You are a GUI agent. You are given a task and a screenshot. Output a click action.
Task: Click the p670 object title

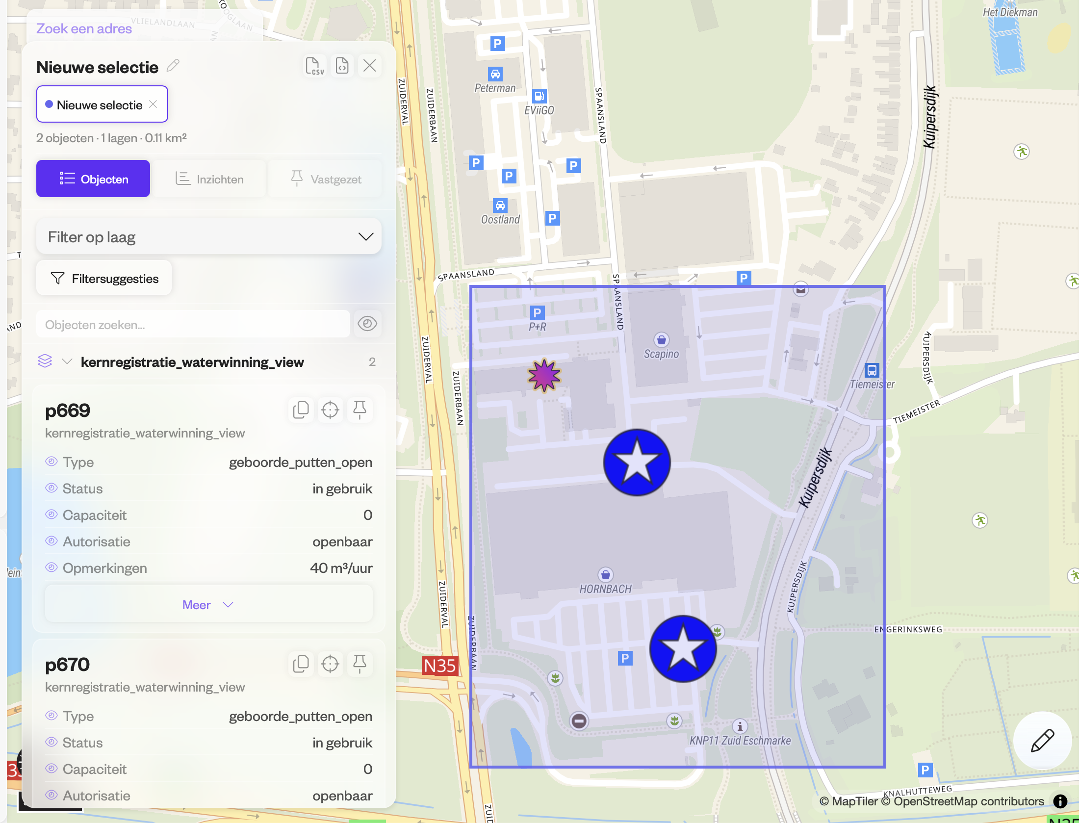67,664
